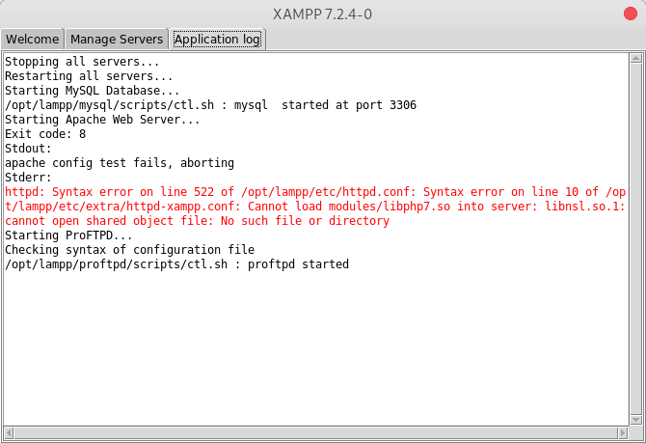Click the 'Exit code: 8' line
646x443 pixels.
coord(45,134)
